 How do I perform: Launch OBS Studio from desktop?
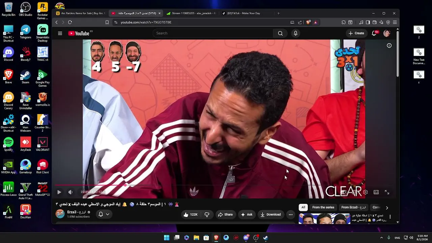[x=26, y=9]
